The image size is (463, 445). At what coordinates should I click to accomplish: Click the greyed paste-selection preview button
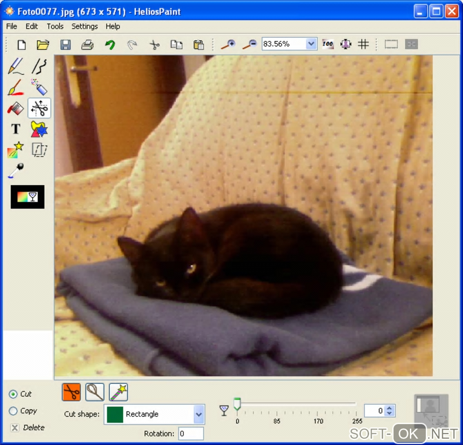click(431, 410)
